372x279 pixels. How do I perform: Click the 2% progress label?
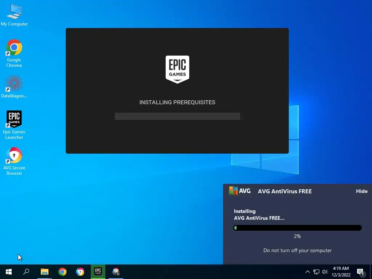(x=297, y=236)
